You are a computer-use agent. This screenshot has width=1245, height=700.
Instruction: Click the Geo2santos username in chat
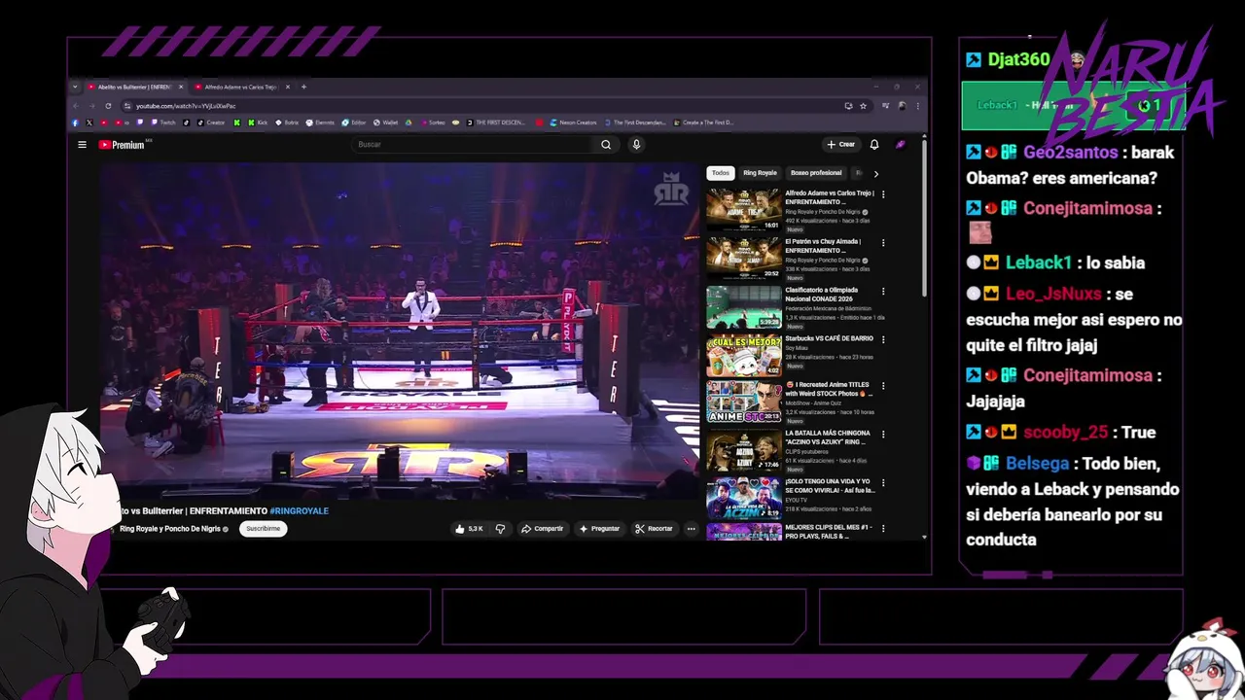coord(1070,153)
